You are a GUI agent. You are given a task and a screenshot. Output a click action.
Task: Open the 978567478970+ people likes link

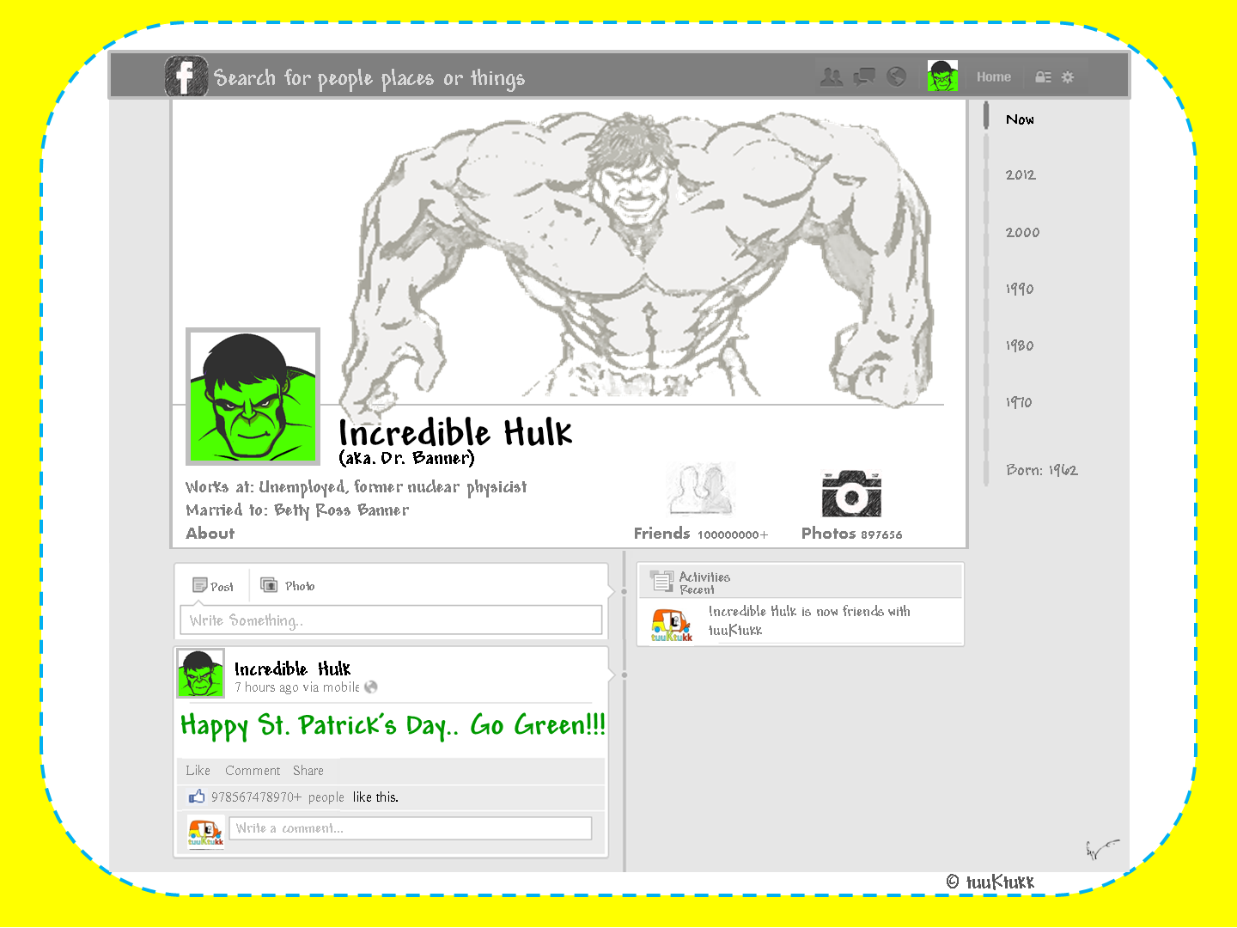pos(277,797)
